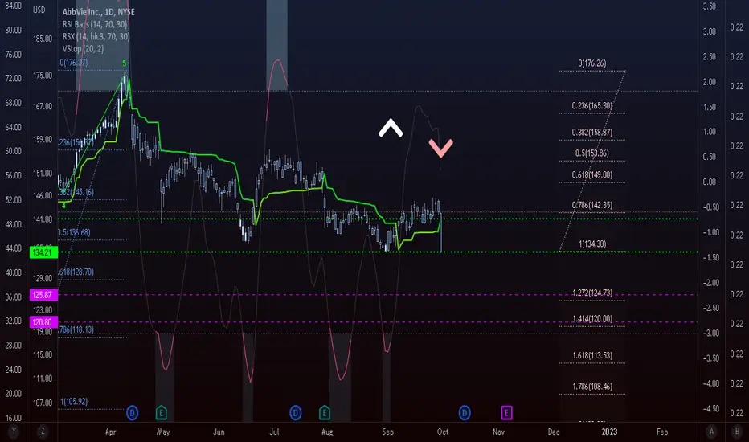Select the 1.272(124.73) Fibonacci level label

point(591,293)
